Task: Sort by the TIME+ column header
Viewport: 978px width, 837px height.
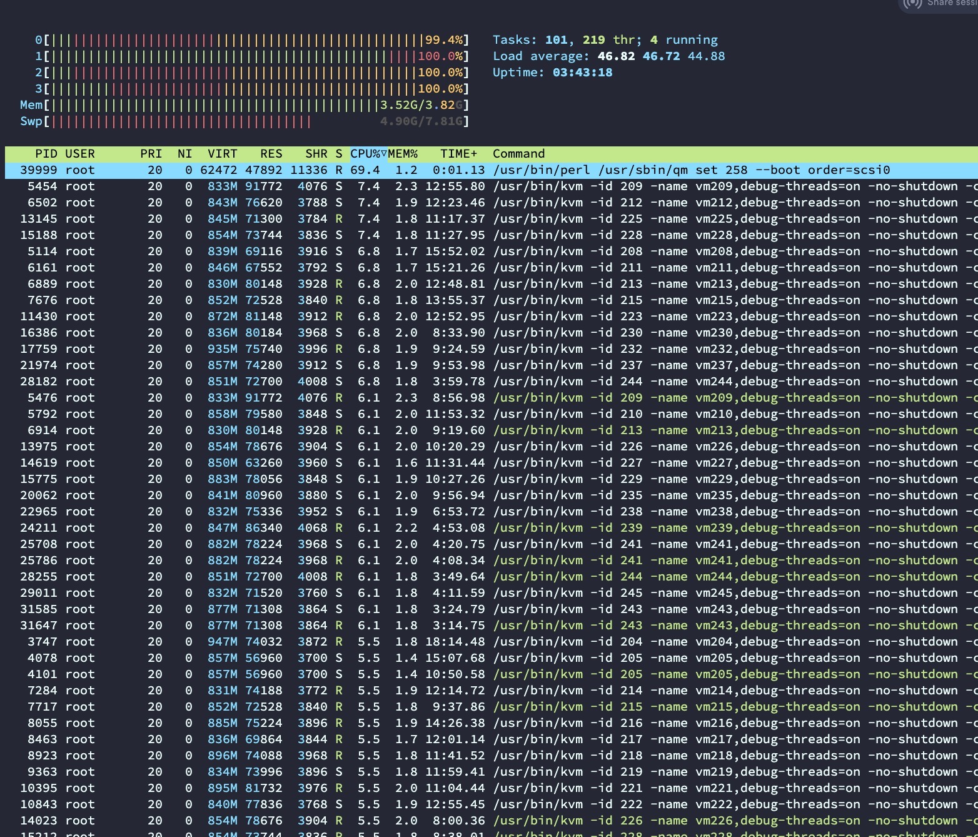Action: click(459, 154)
